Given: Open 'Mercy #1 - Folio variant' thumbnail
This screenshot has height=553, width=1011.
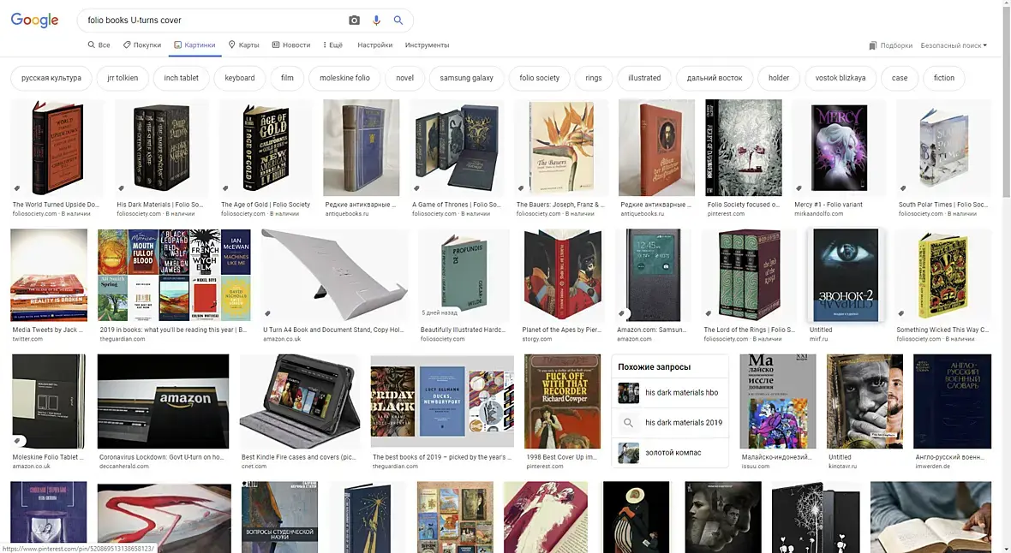Looking at the screenshot, I should [840, 147].
